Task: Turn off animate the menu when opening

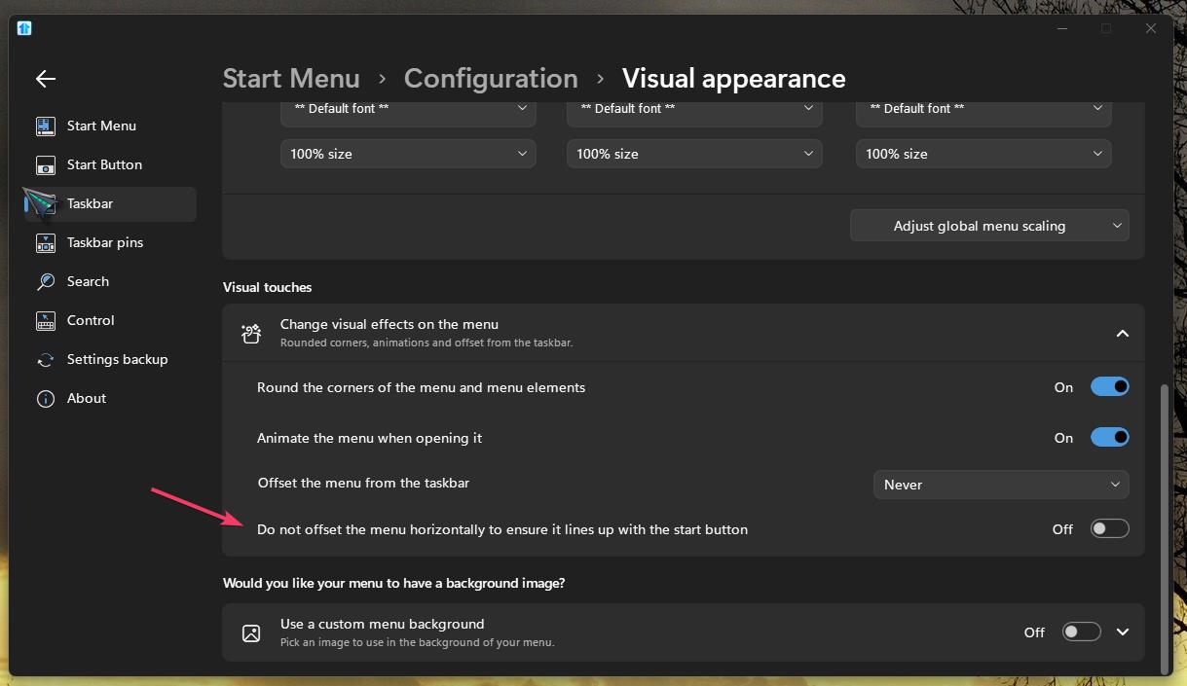Action: pyautogui.click(x=1109, y=438)
